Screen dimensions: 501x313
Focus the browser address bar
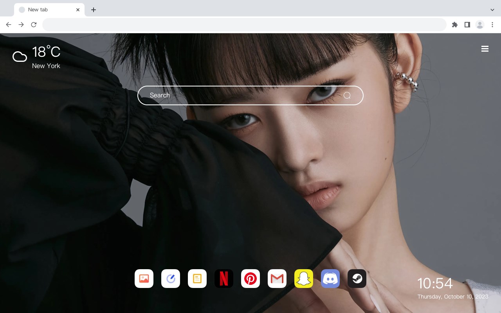[x=244, y=25]
